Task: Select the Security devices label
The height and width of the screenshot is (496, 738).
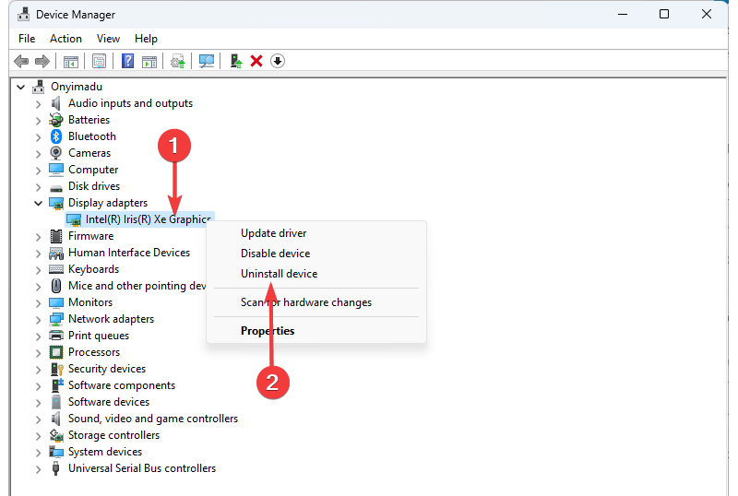Action: pos(107,369)
